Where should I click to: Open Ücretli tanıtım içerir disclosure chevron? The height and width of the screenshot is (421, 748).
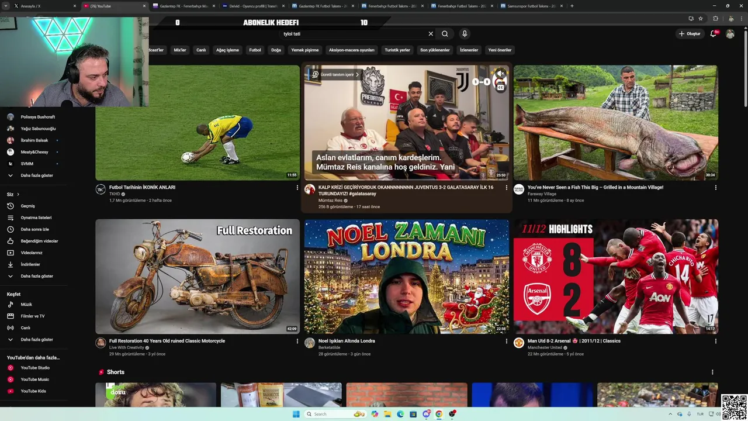point(357,75)
